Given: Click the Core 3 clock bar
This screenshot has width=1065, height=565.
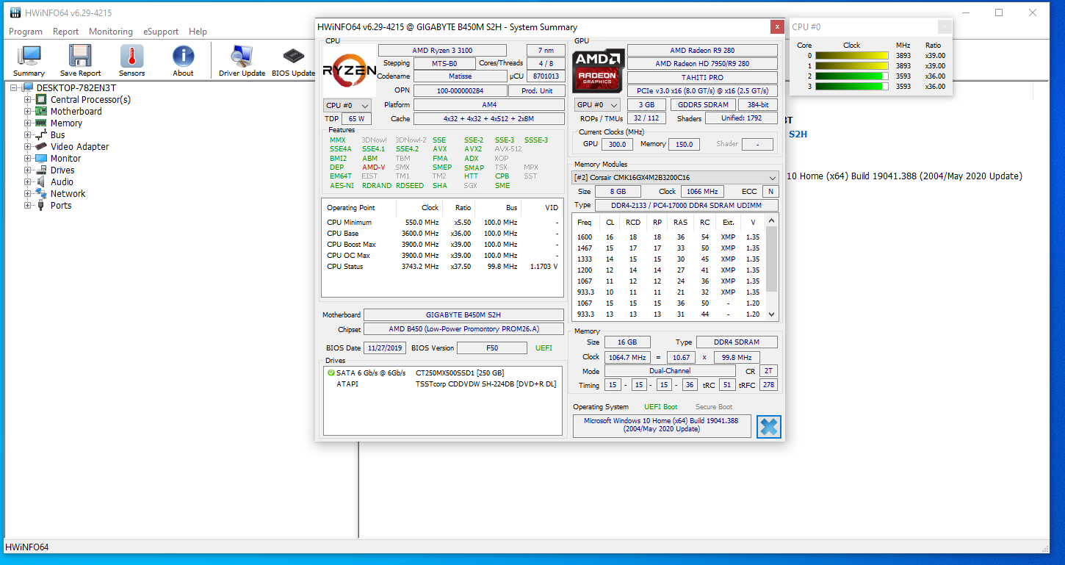Looking at the screenshot, I should [852, 86].
